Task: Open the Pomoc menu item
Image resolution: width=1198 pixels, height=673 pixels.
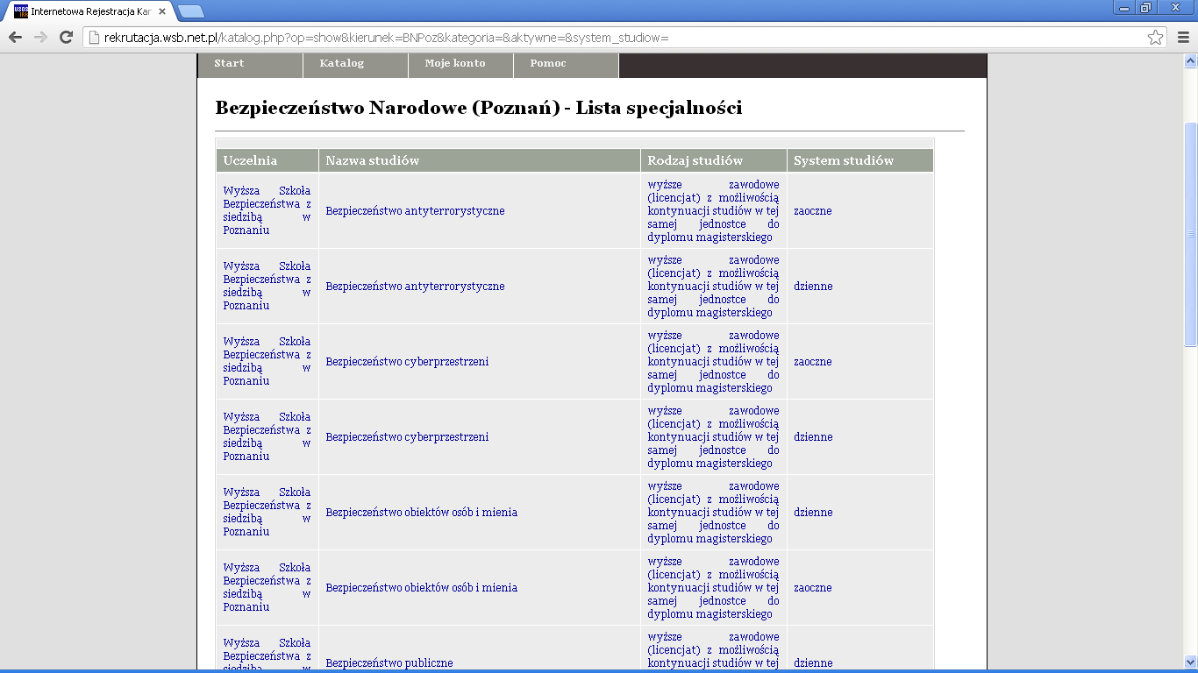Action: pyautogui.click(x=566, y=66)
